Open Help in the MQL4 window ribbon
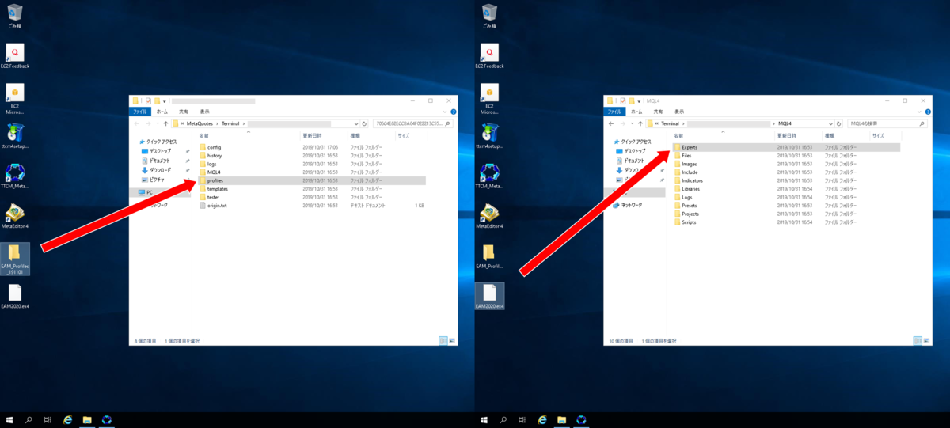The width and height of the screenshot is (950, 428). [926, 112]
